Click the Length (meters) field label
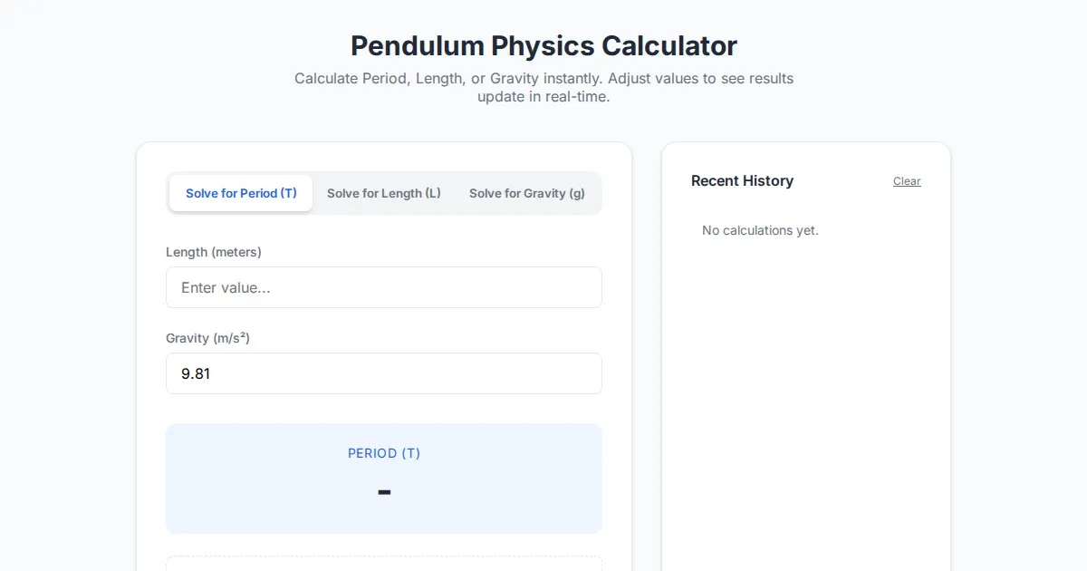Image resolution: width=1087 pixels, height=571 pixels. pyautogui.click(x=213, y=252)
